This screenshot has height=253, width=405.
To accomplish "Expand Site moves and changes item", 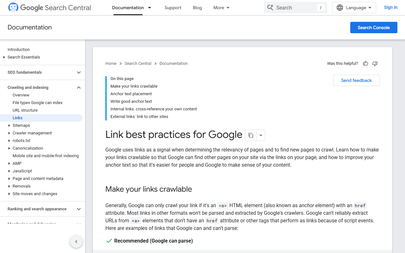I will point(9,194).
